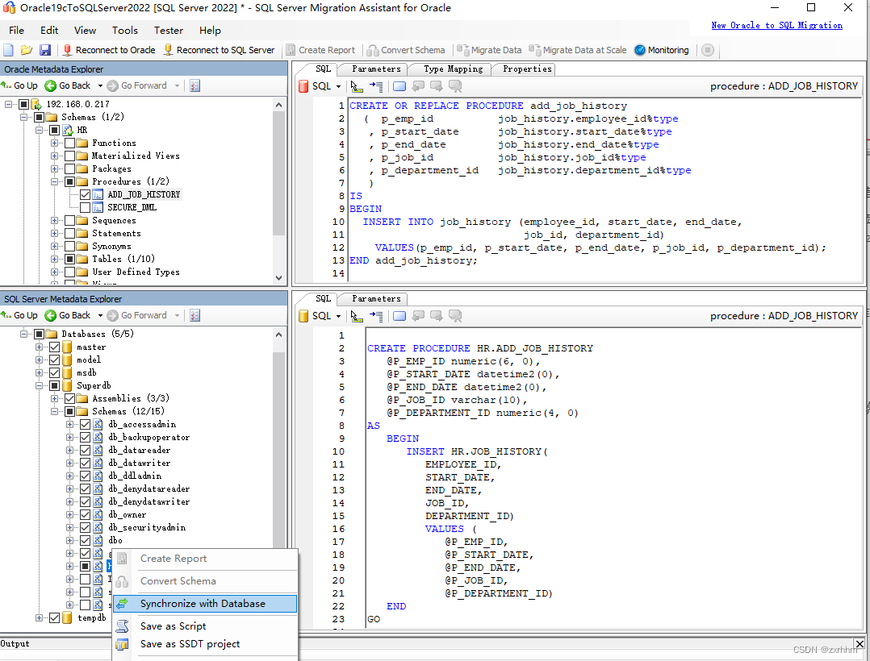Click Go Up in Oracle Metadata Explorer
870x661 pixels.
coord(19,85)
